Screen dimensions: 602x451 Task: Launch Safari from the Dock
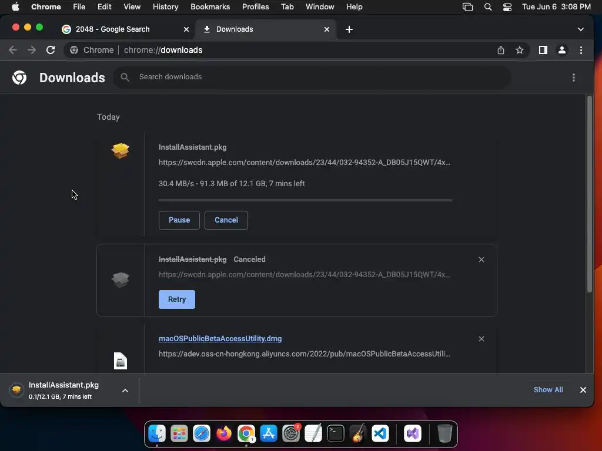[201, 434]
